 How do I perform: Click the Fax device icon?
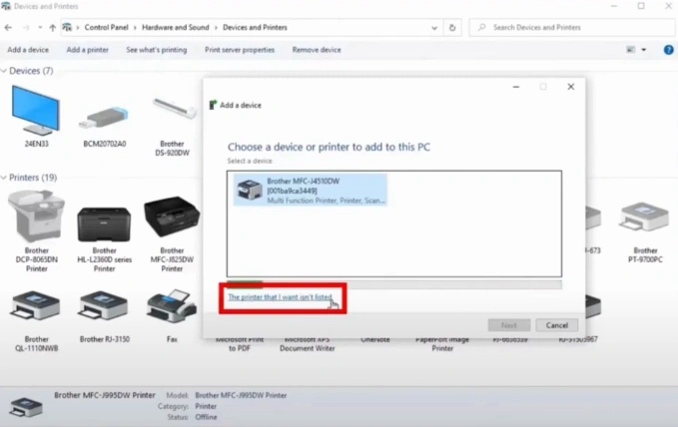(x=172, y=305)
